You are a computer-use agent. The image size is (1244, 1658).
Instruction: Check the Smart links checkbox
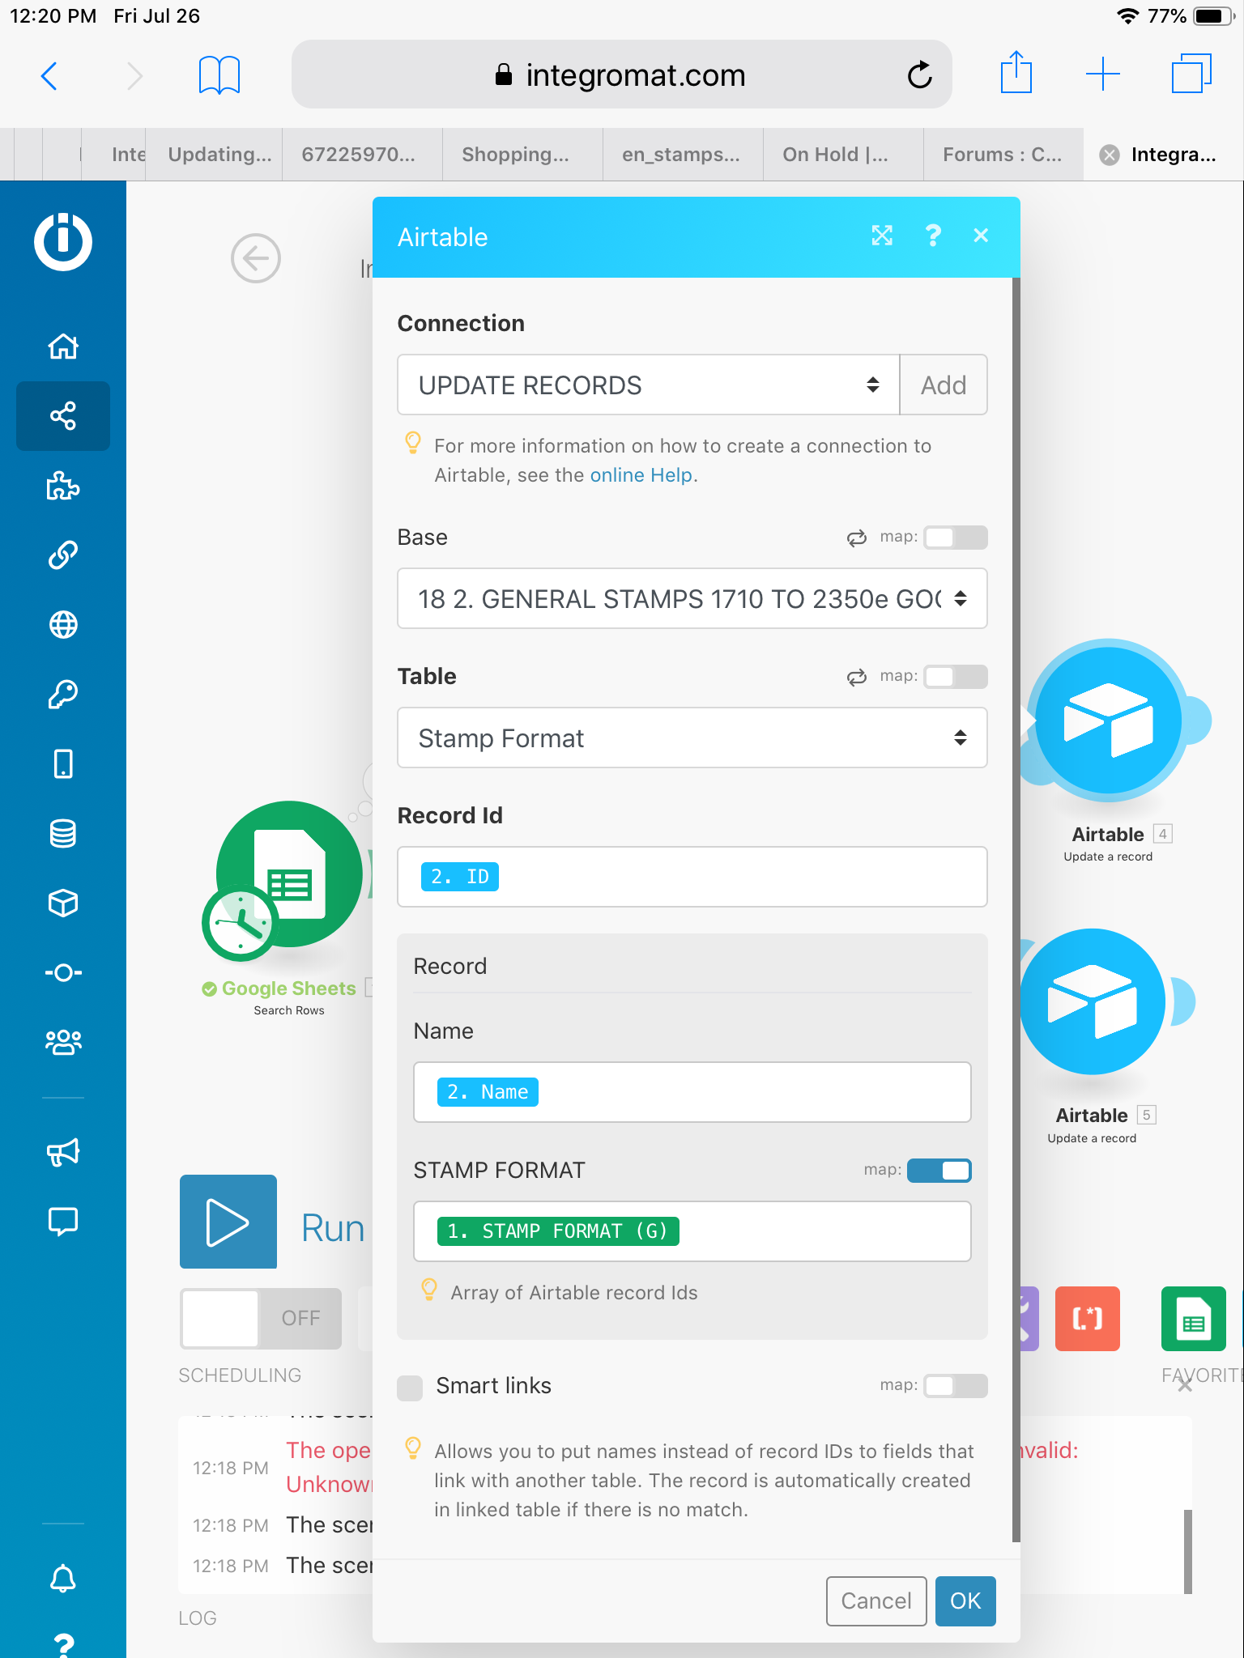click(410, 1388)
